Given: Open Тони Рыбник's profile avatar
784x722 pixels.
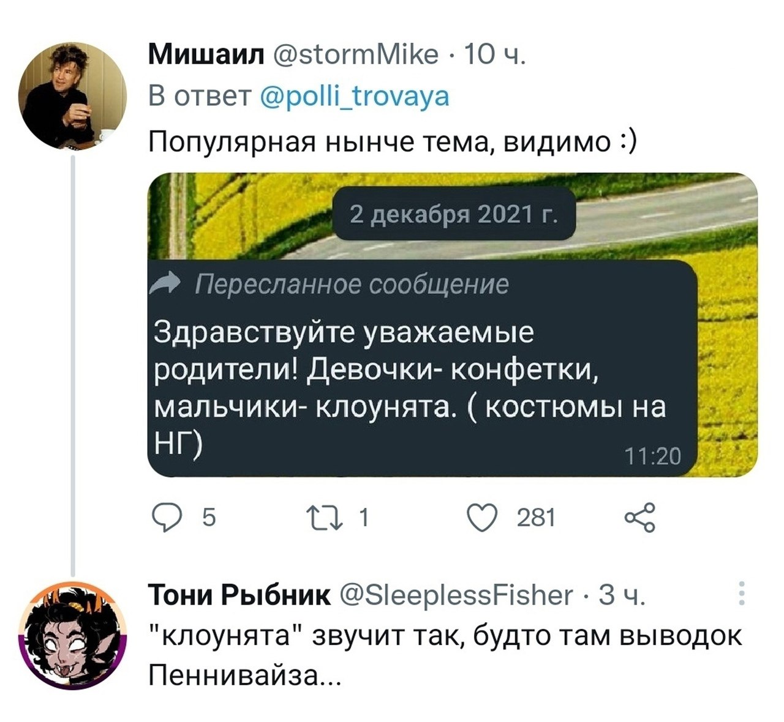Looking at the screenshot, I should pos(72,635).
